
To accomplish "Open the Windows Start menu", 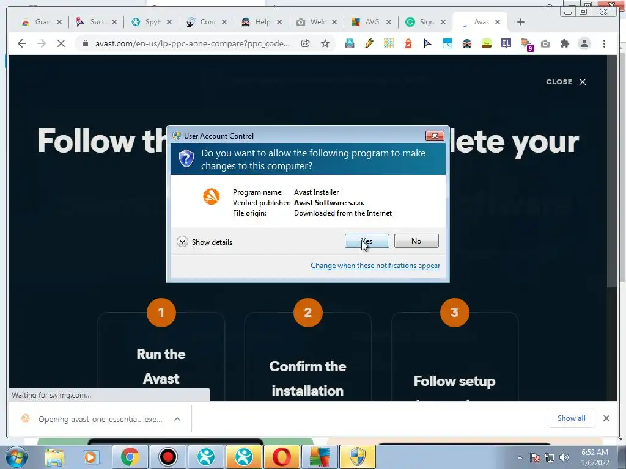I will pos(16,457).
